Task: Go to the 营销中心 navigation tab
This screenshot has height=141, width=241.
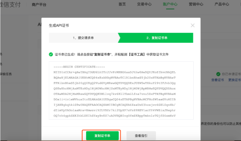Action: (x=196, y=4)
